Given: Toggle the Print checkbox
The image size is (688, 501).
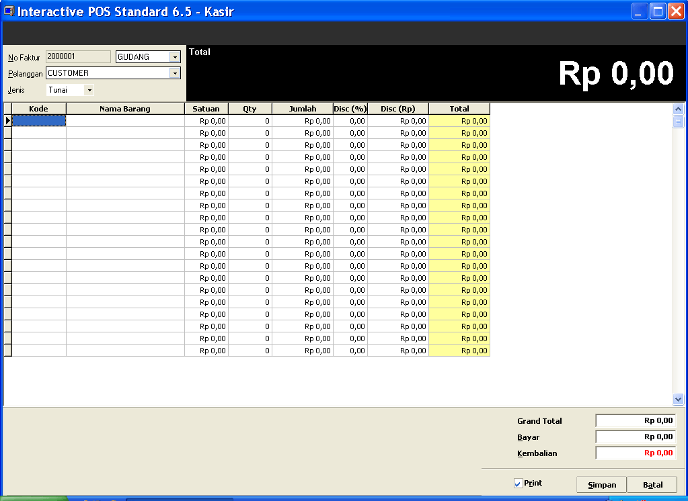Looking at the screenshot, I should [518, 484].
